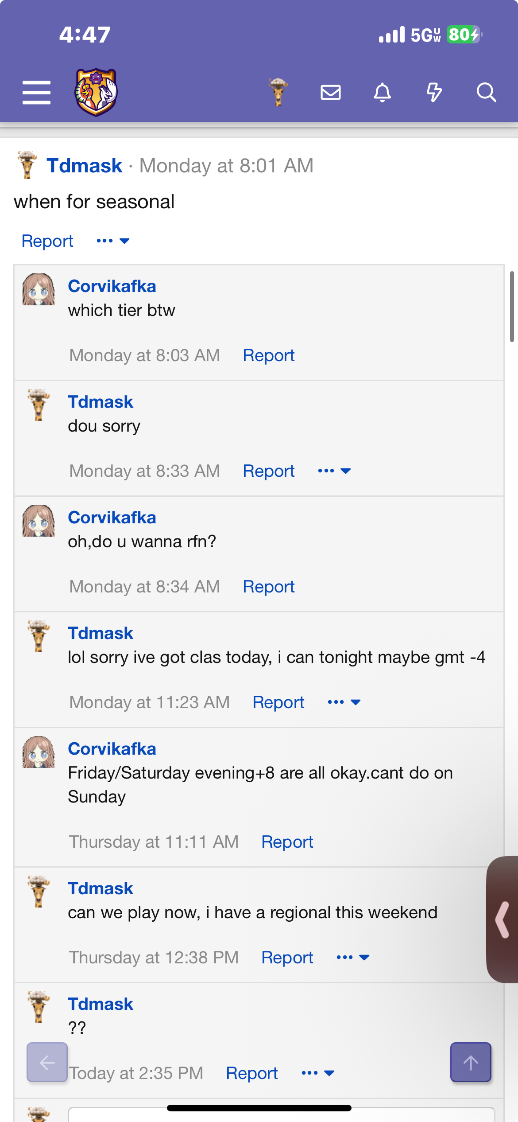Open the side drawer chevron handle

point(503,920)
